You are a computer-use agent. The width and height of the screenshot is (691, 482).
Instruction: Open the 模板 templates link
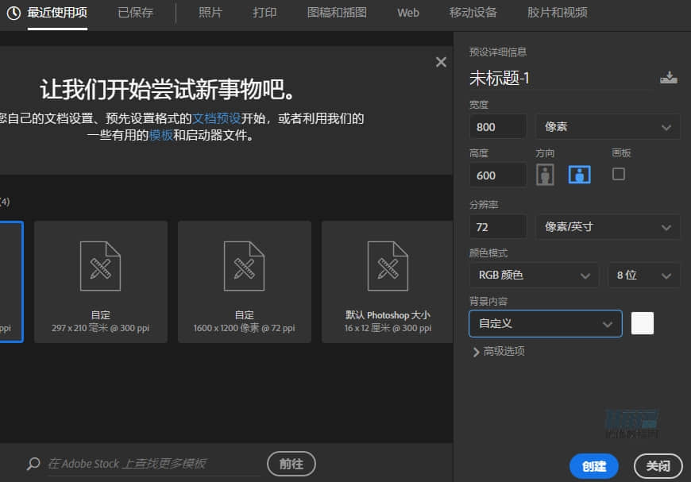tap(161, 135)
